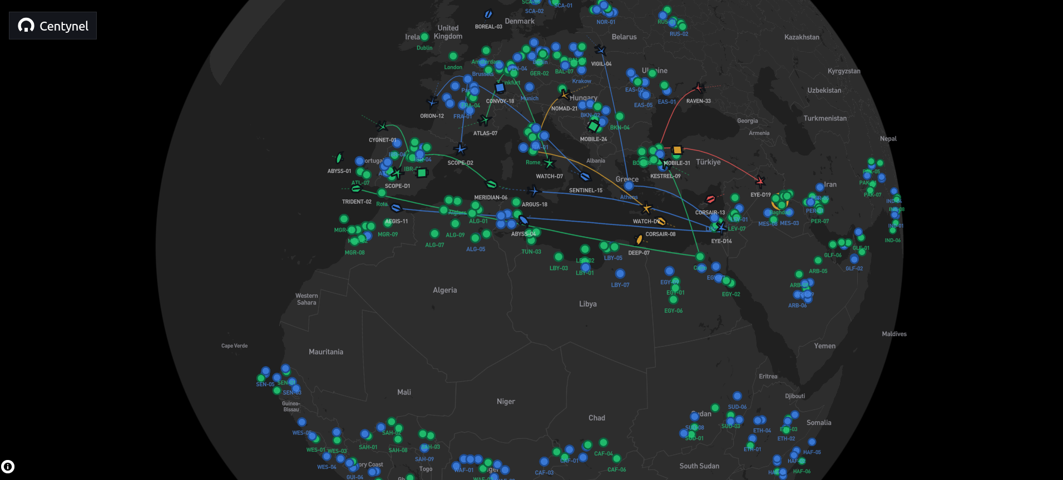Click the LBY-03 site marker
This screenshot has height=480, width=1063.
point(558,257)
